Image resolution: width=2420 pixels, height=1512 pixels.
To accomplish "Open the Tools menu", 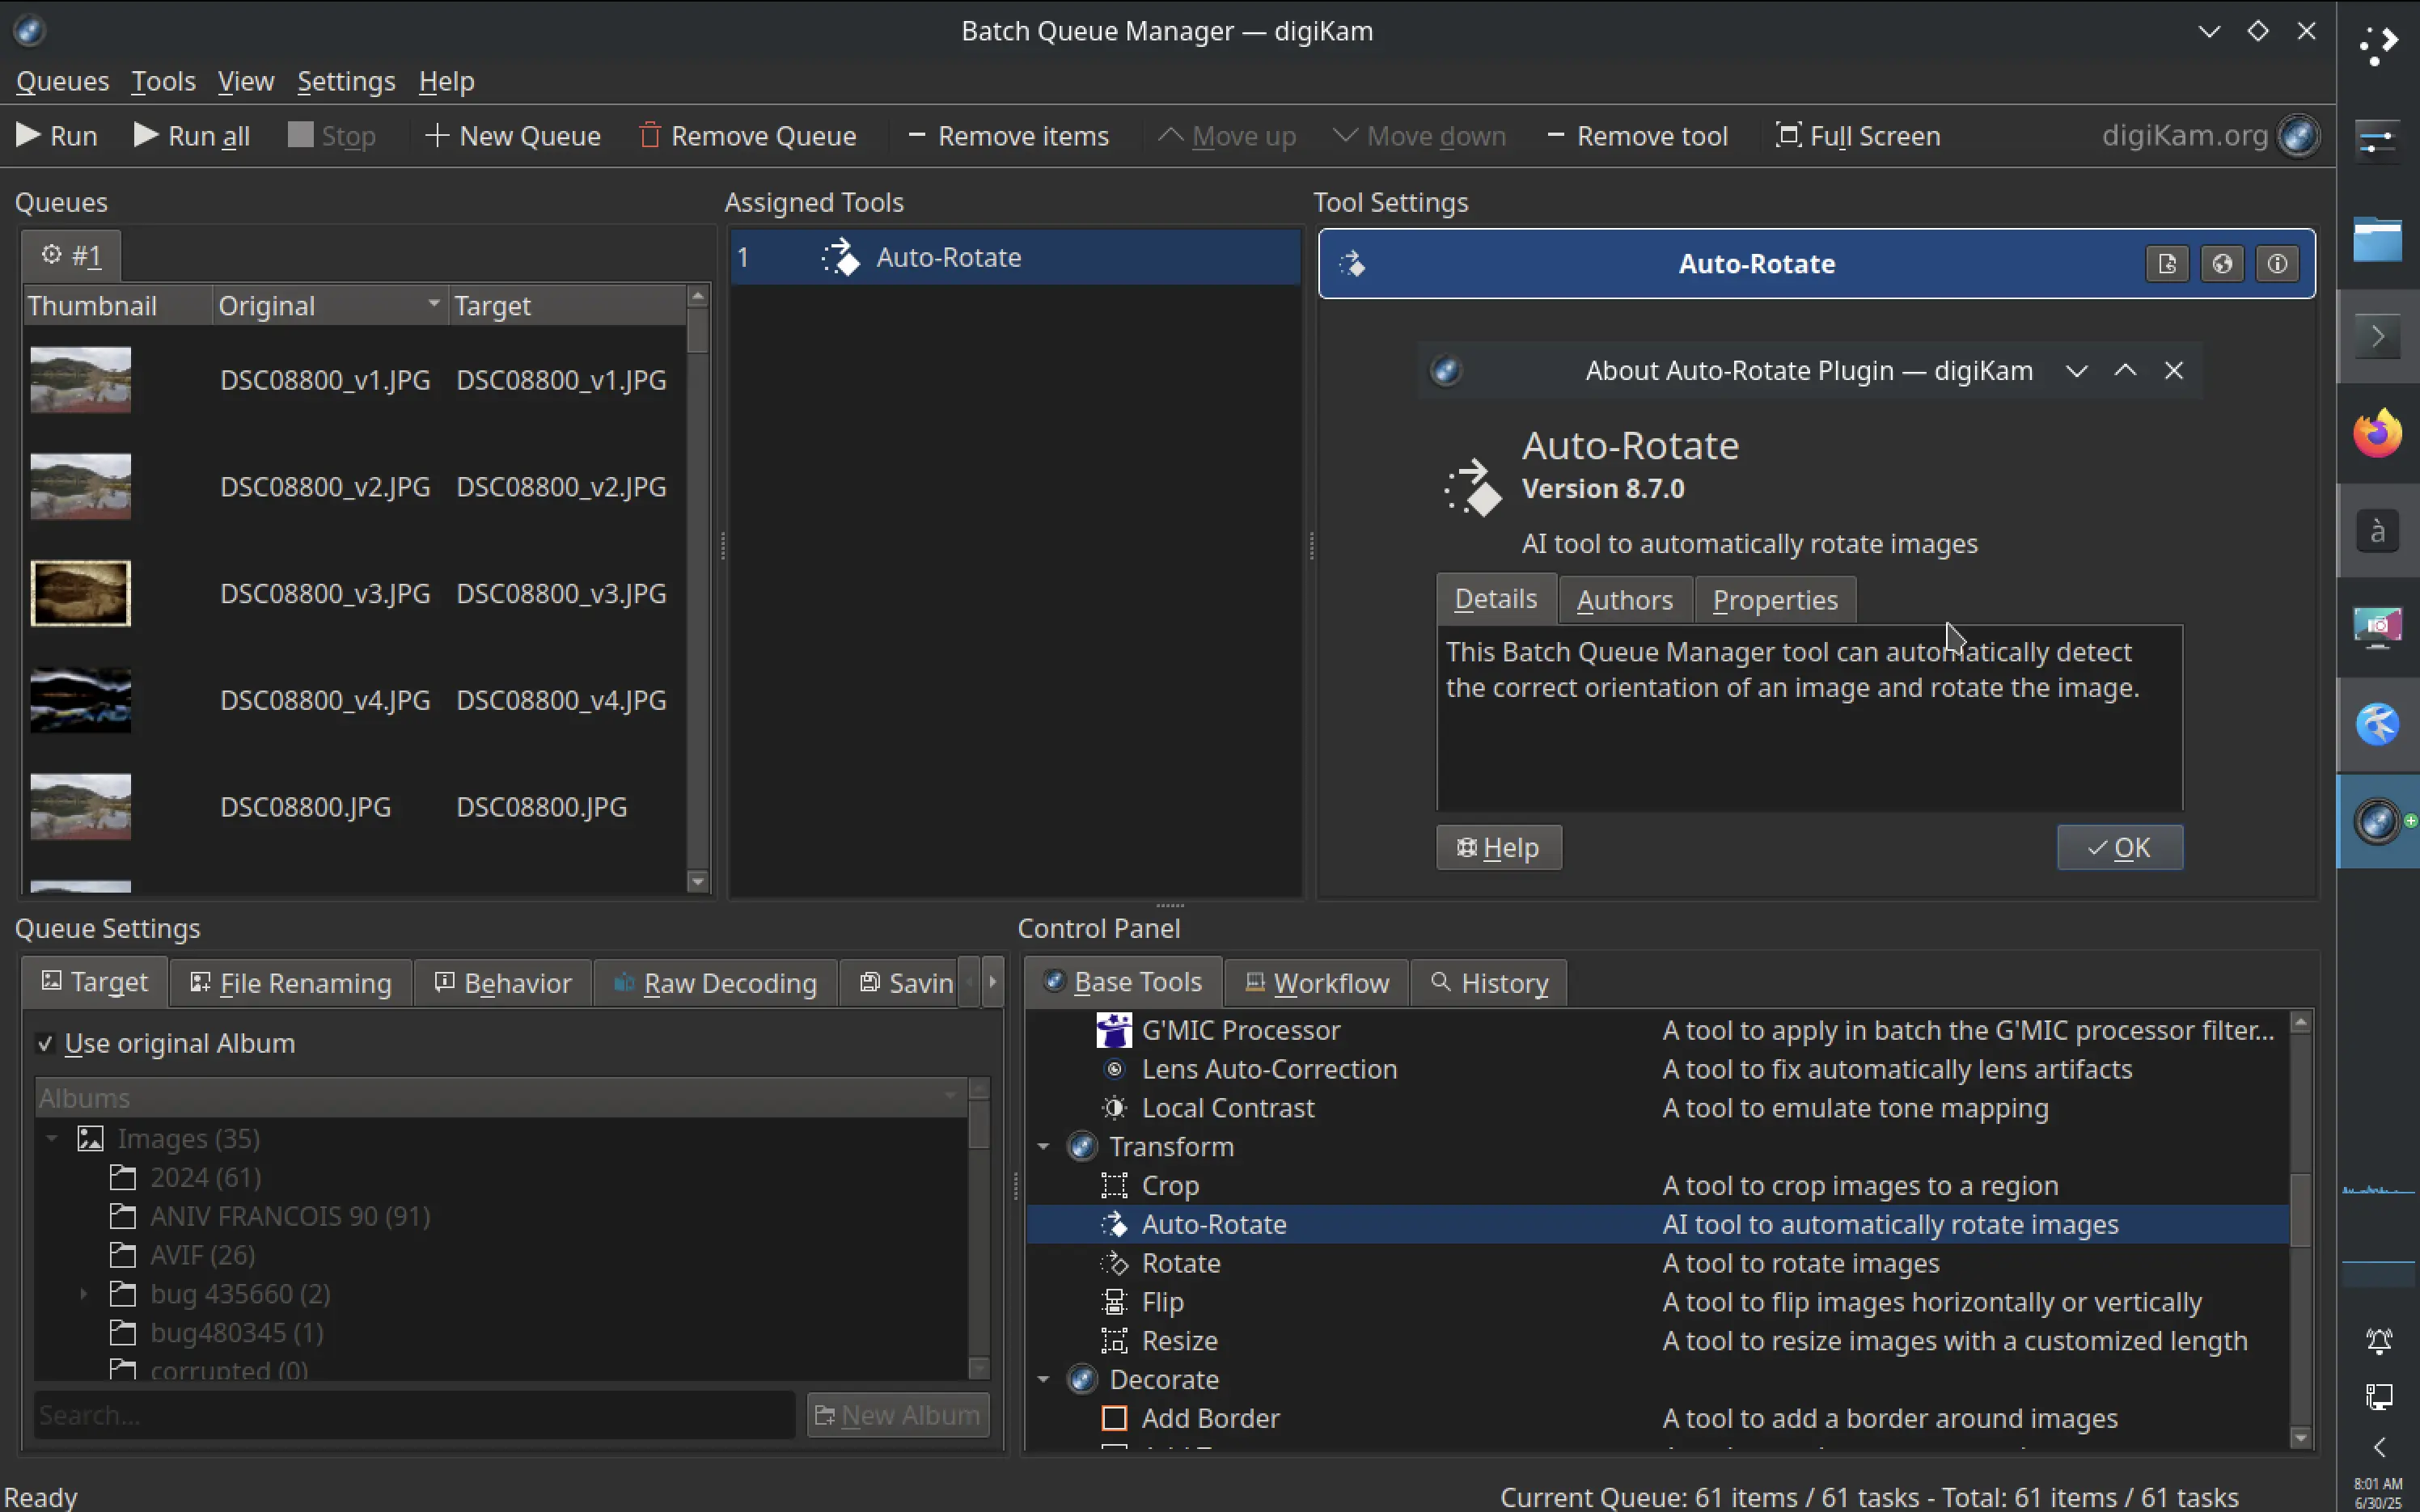I will coord(163,81).
